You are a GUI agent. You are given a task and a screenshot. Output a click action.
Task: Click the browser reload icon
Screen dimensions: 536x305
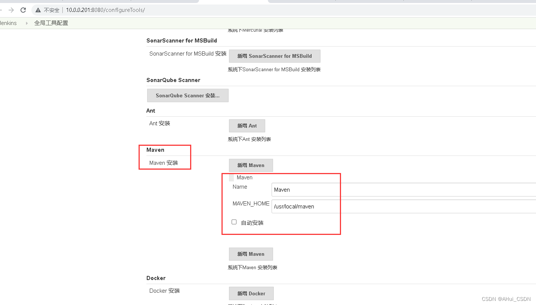point(23,10)
